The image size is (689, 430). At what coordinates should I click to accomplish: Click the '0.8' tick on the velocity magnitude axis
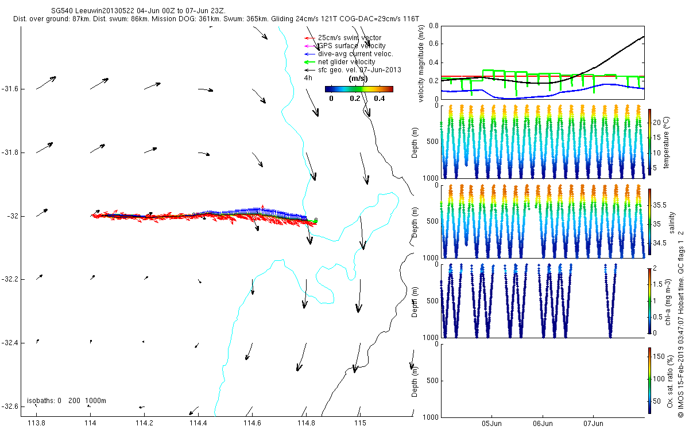click(x=434, y=26)
